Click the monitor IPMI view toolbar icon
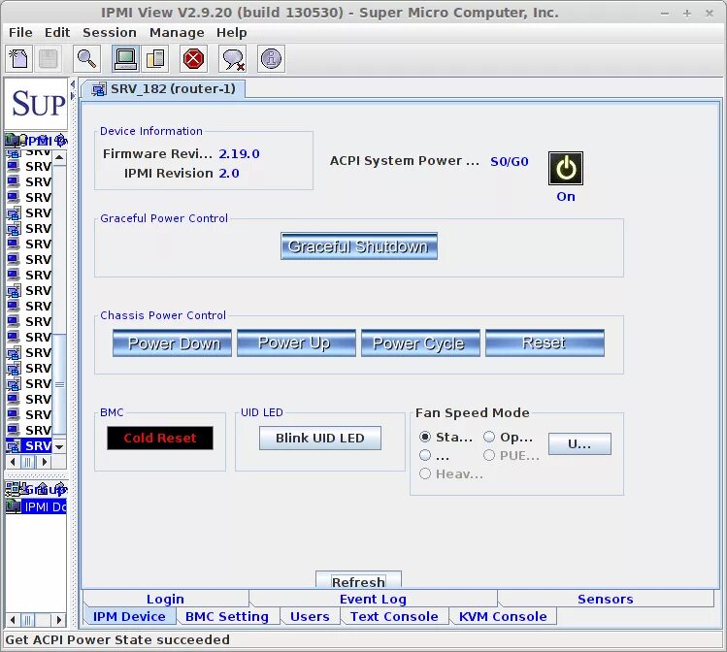The width and height of the screenshot is (727, 652). coord(125,59)
